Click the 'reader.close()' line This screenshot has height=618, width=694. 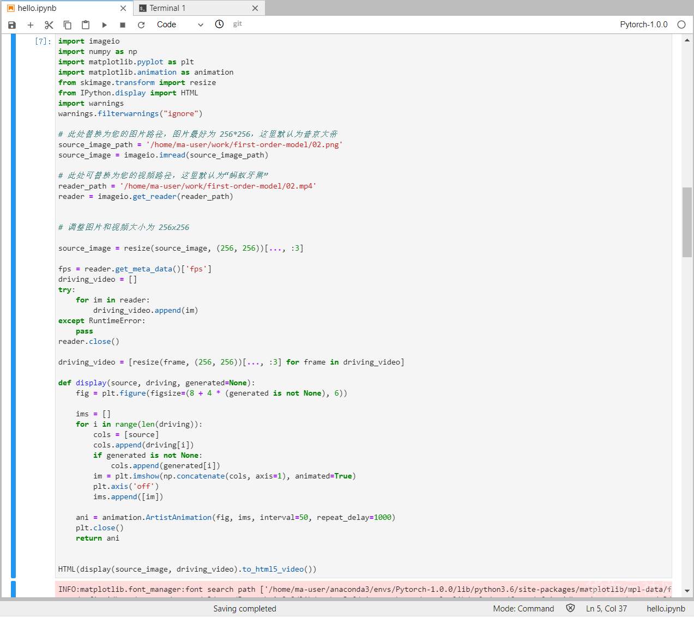tap(89, 342)
